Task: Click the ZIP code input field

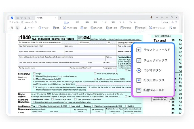Action: click(109, 65)
